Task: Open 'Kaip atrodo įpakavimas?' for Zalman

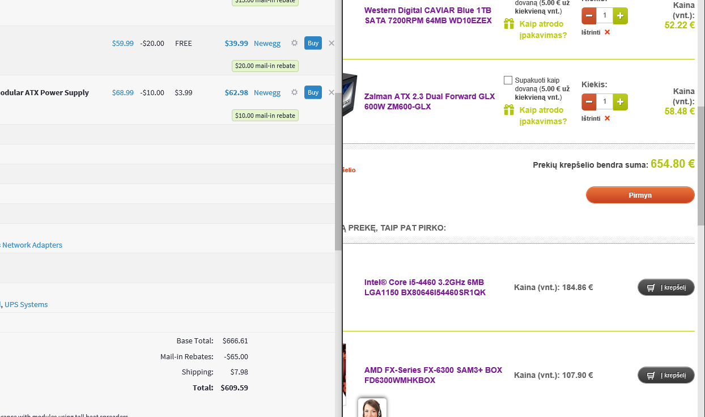Action: [x=543, y=116]
